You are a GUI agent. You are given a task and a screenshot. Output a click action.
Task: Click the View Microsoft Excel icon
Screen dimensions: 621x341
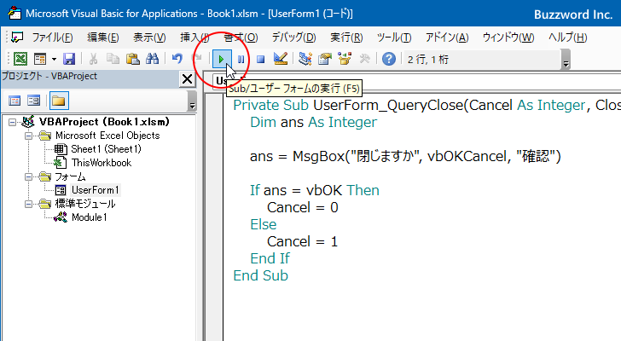(x=20, y=60)
